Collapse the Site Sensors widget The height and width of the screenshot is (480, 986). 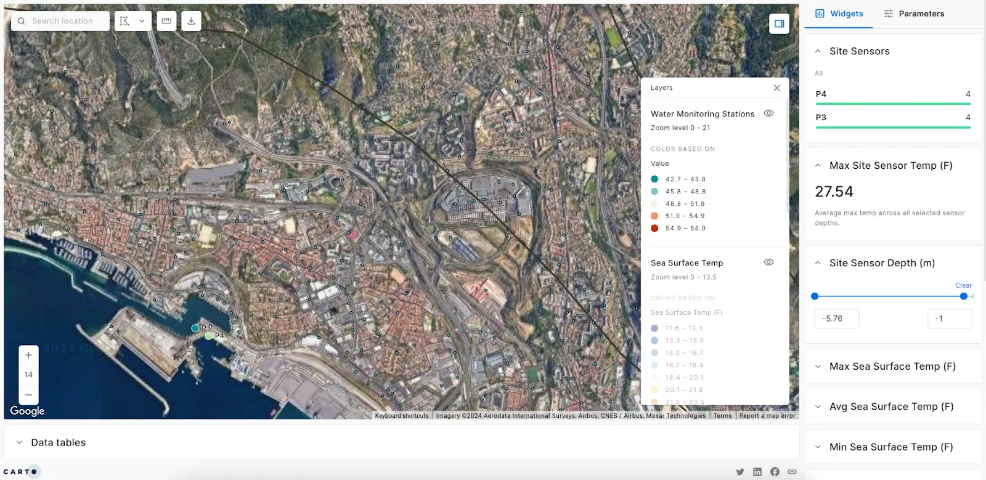pos(818,51)
